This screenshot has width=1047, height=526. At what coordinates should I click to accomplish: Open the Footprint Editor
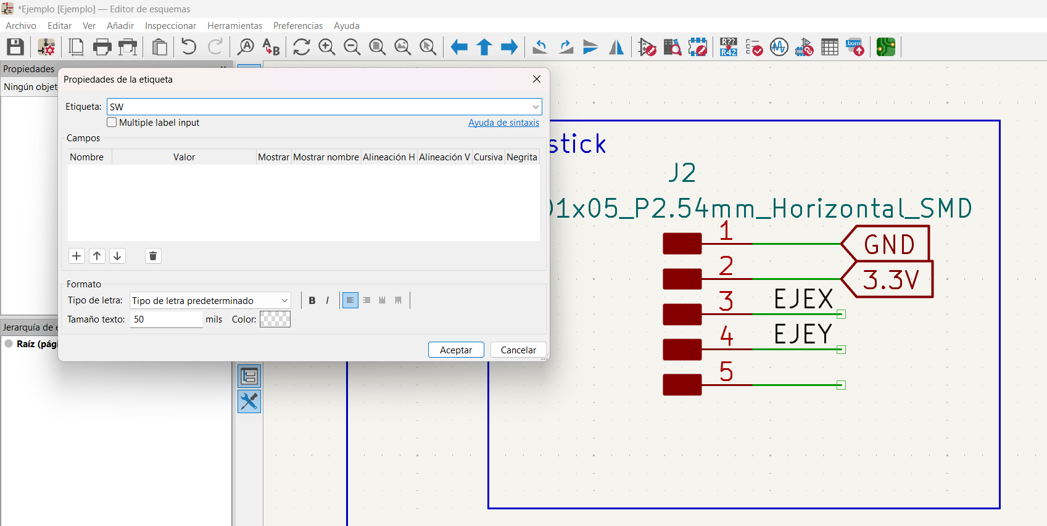coord(698,47)
